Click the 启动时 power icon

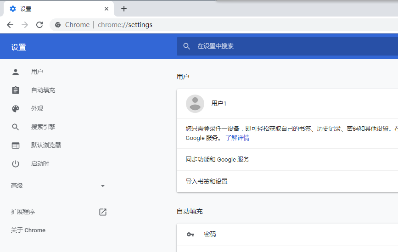16,164
